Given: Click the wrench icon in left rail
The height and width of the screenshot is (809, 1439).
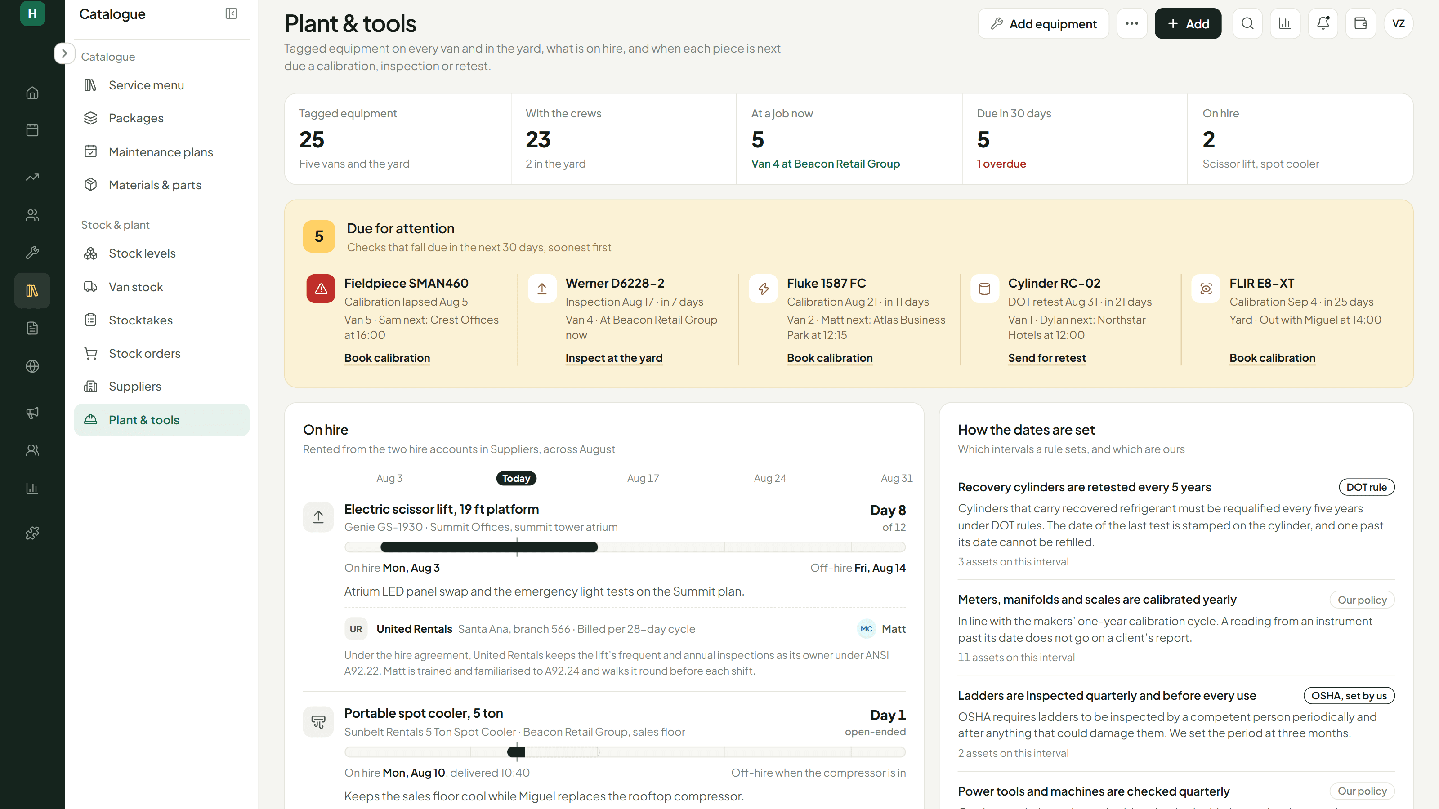Looking at the screenshot, I should pos(32,252).
